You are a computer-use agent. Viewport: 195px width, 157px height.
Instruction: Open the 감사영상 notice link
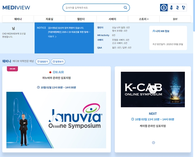pos(66,28)
